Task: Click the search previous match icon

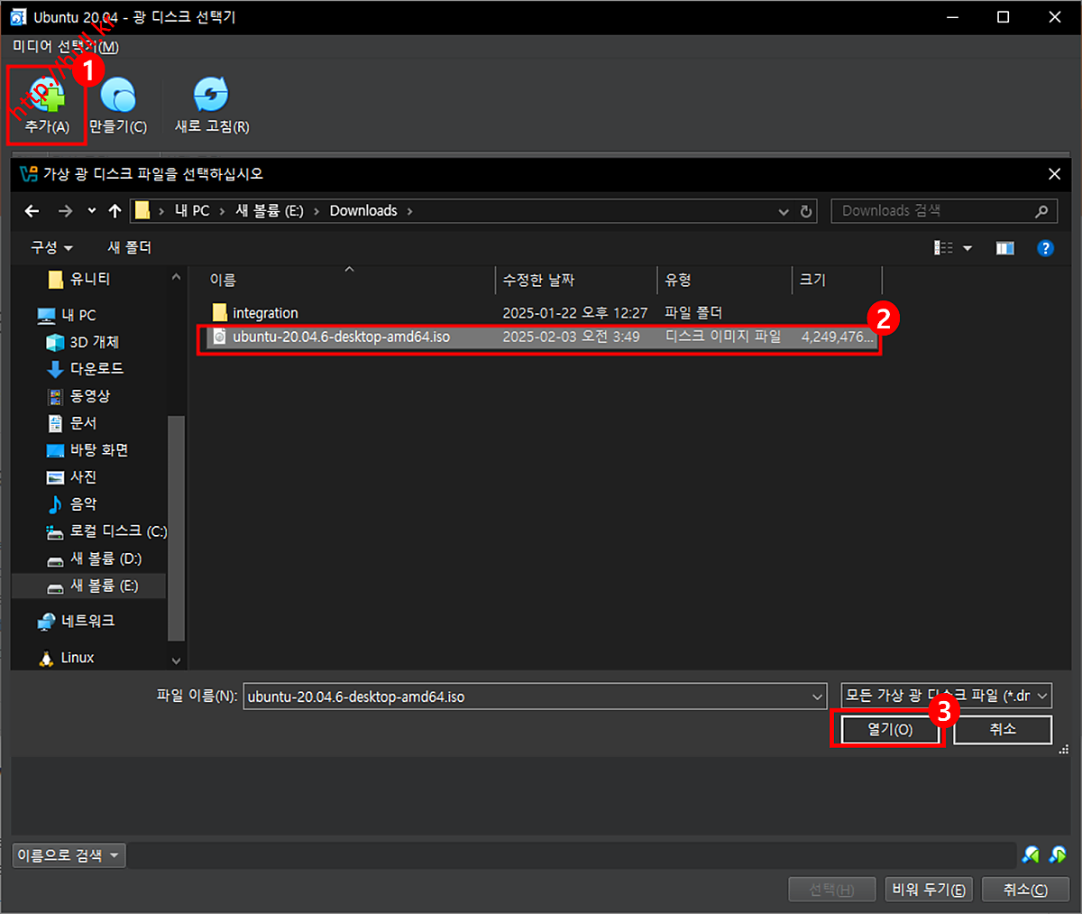Action: (x=1031, y=854)
